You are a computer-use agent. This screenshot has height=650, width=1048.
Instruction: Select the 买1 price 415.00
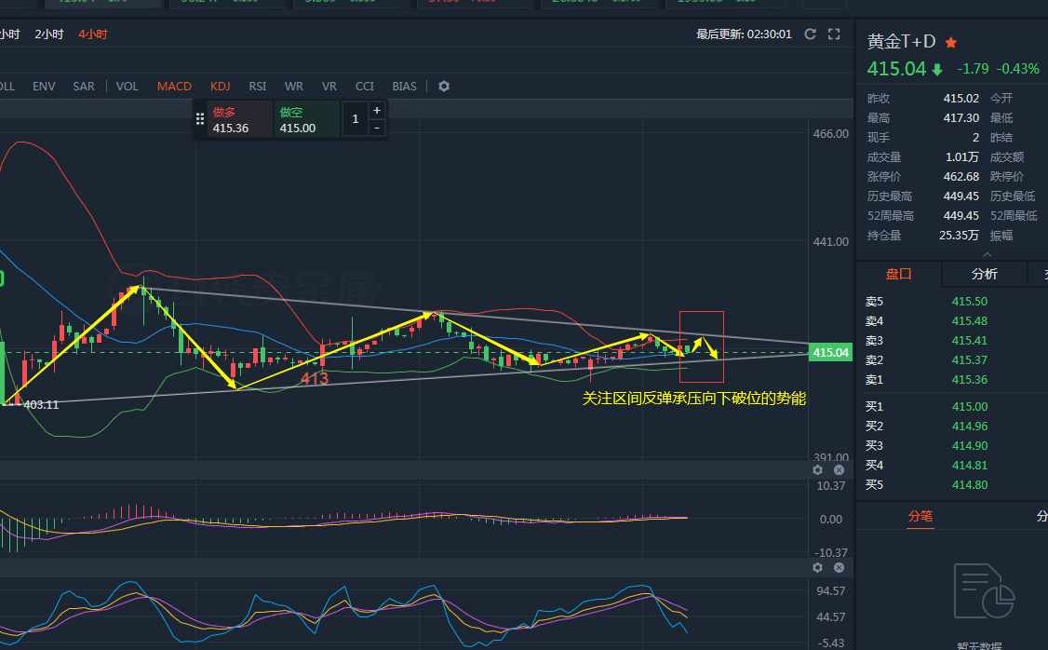[x=969, y=407]
